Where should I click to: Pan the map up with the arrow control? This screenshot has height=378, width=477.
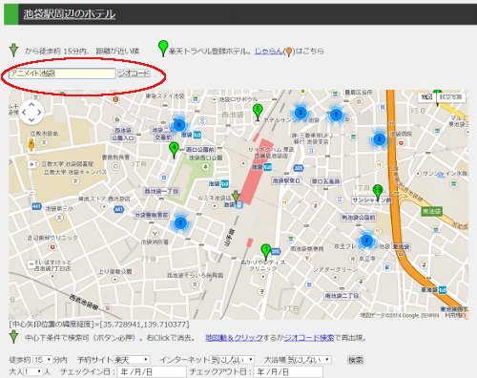click(31, 104)
